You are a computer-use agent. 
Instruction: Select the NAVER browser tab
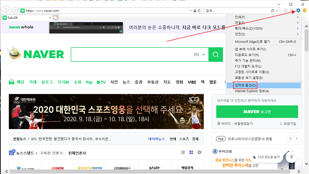click(x=27, y=18)
